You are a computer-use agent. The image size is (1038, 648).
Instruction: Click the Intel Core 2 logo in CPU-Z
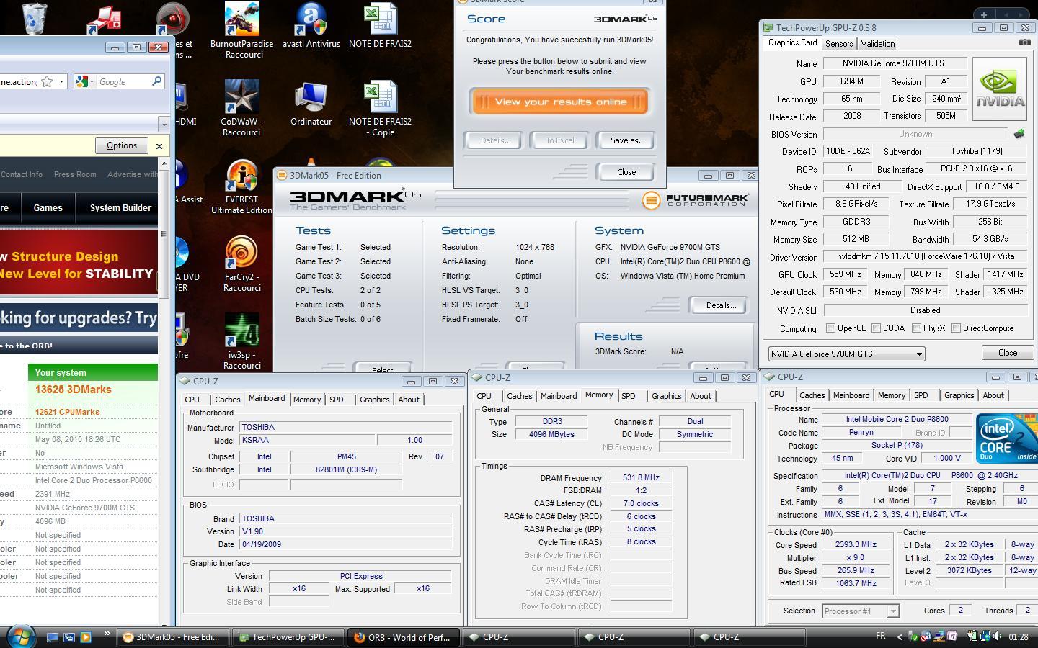pos(1006,438)
